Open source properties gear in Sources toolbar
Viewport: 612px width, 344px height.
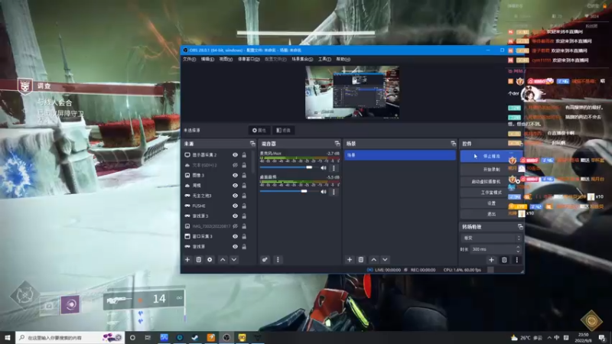pos(210,260)
